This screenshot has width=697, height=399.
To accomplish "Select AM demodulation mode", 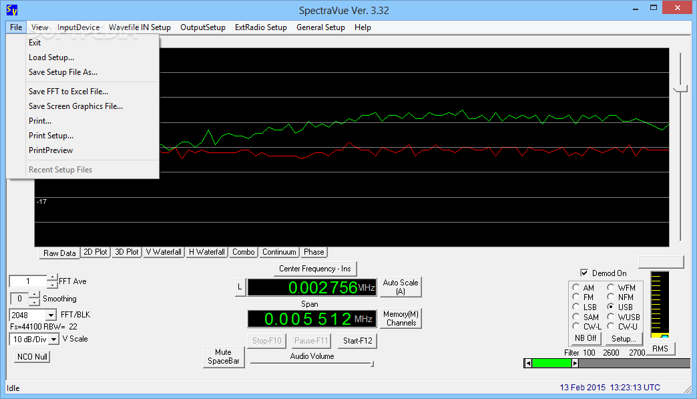I will pyautogui.click(x=576, y=287).
